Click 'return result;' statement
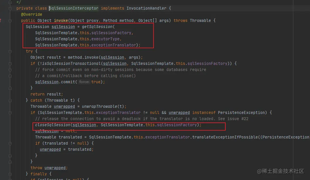Screen dimensions: 310x180 pyautogui.click(x=47, y=94)
